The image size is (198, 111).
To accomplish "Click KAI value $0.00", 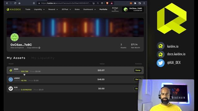I will point(101,88).
